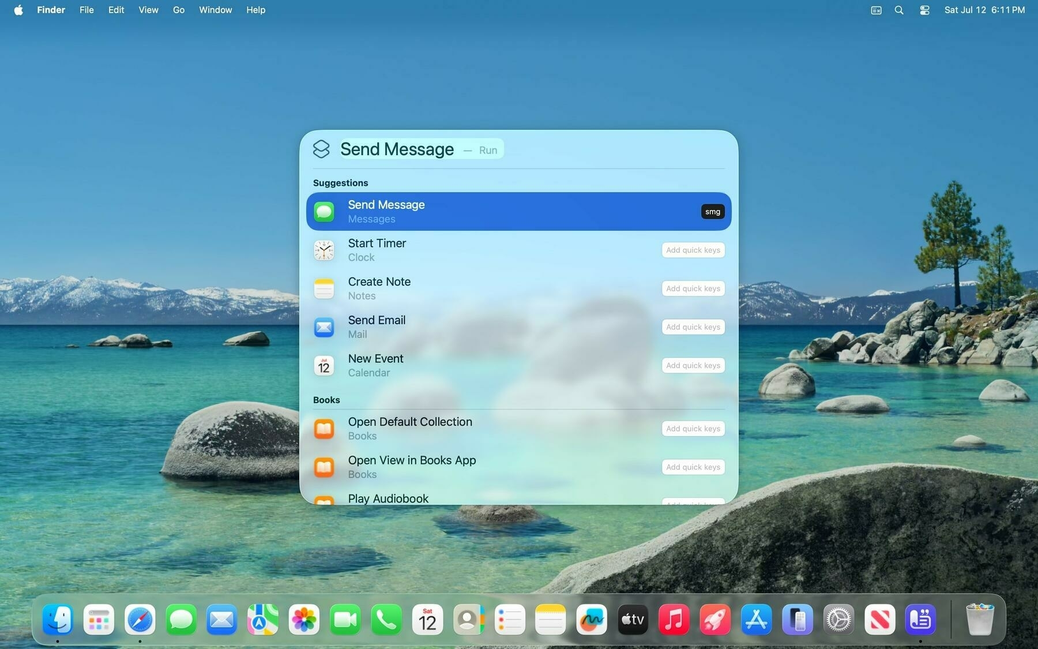Launch Apple TV from the Dock

tap(633, 620)
